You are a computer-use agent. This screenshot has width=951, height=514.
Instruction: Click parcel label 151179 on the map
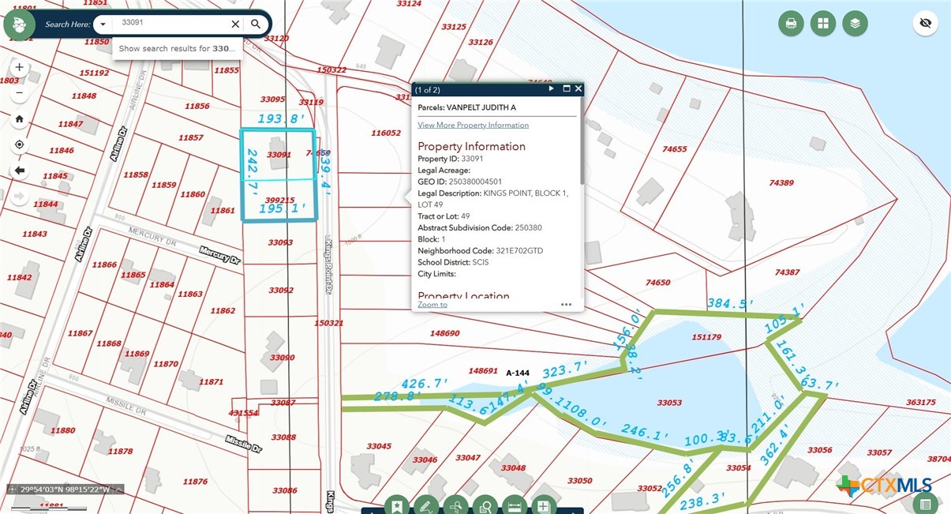pos(706,337)
